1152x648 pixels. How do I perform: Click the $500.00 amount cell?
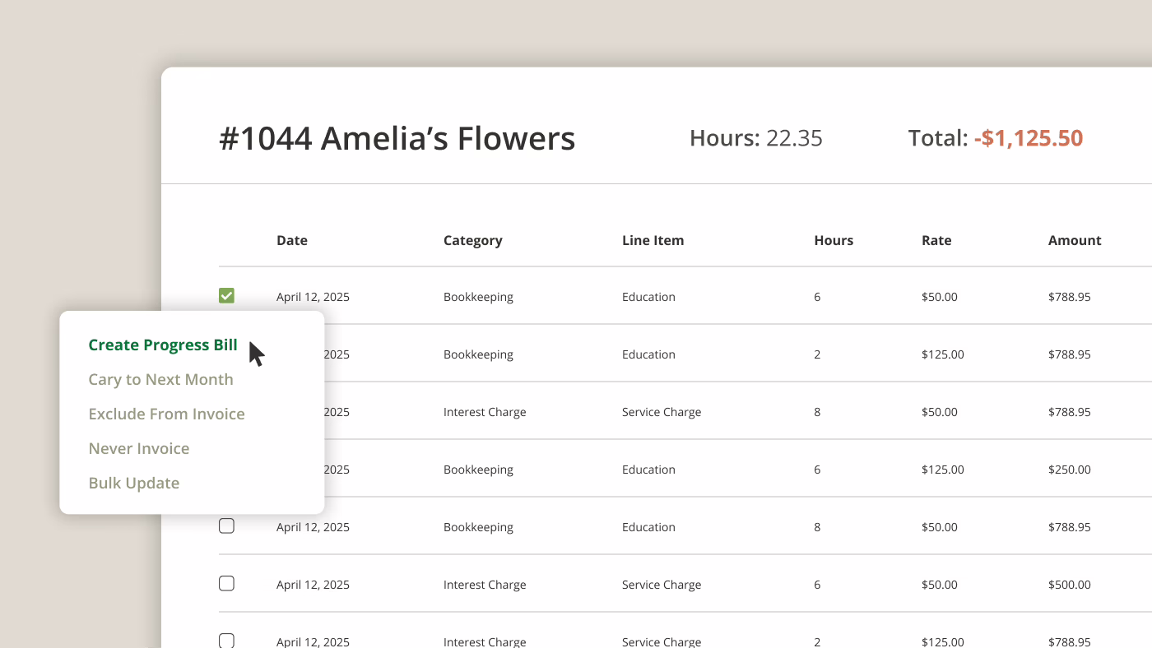1070,585
